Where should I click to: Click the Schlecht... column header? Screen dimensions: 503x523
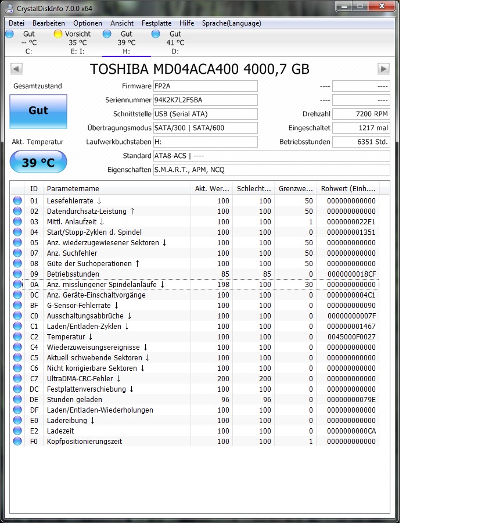pos(254,189)
